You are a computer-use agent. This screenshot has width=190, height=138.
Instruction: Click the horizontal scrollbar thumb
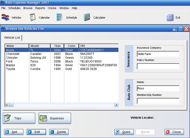tap(11, 105)
